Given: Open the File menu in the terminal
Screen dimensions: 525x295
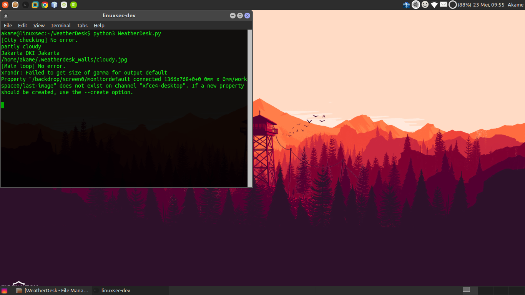Looking at the screenshot, I should coord(8,25).
